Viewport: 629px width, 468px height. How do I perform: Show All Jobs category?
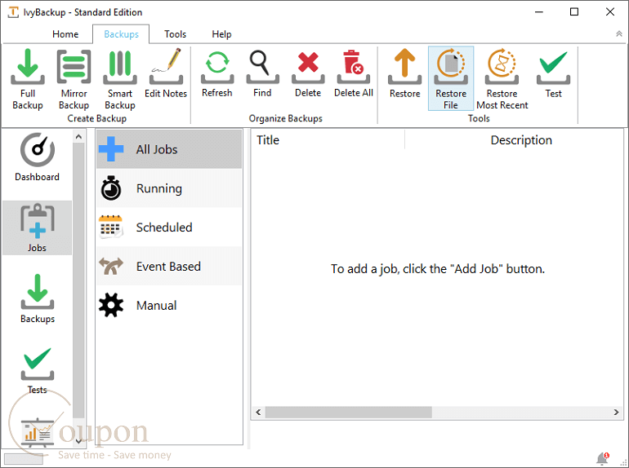169,149
